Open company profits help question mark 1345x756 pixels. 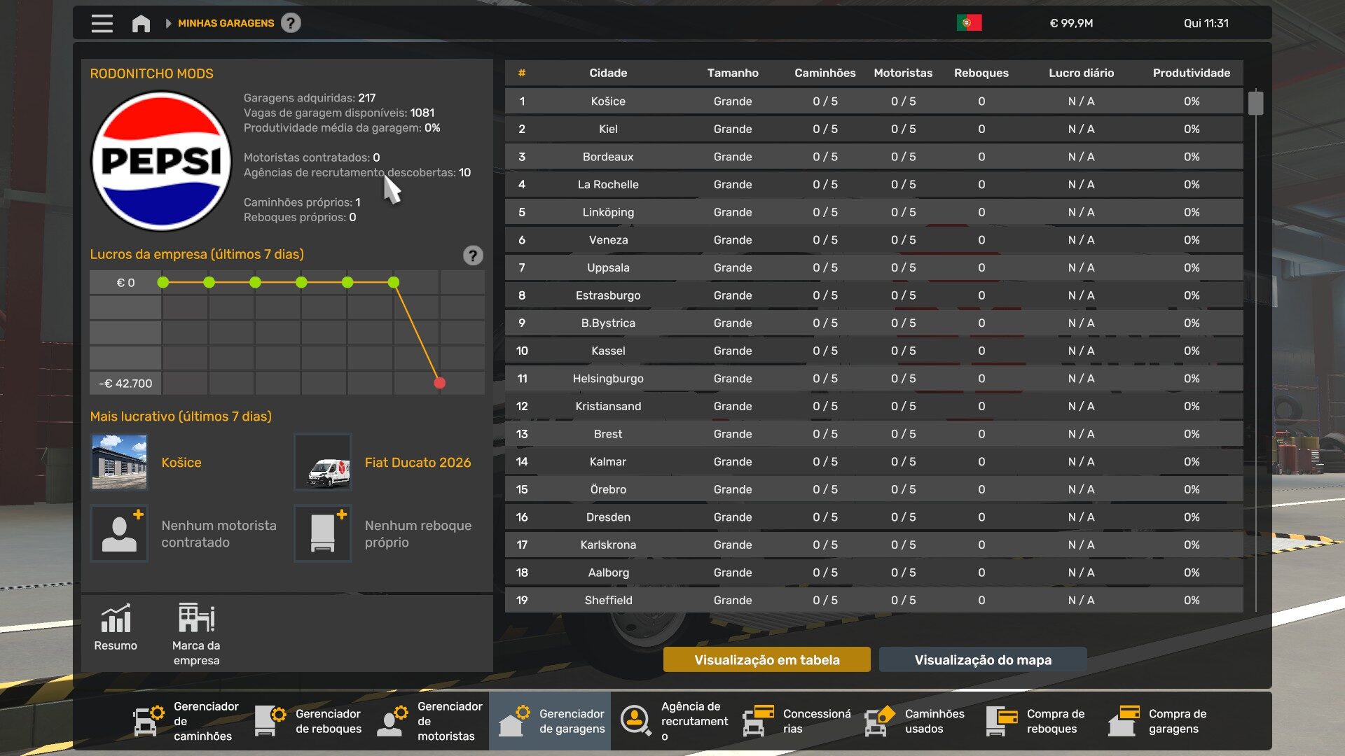473,255
